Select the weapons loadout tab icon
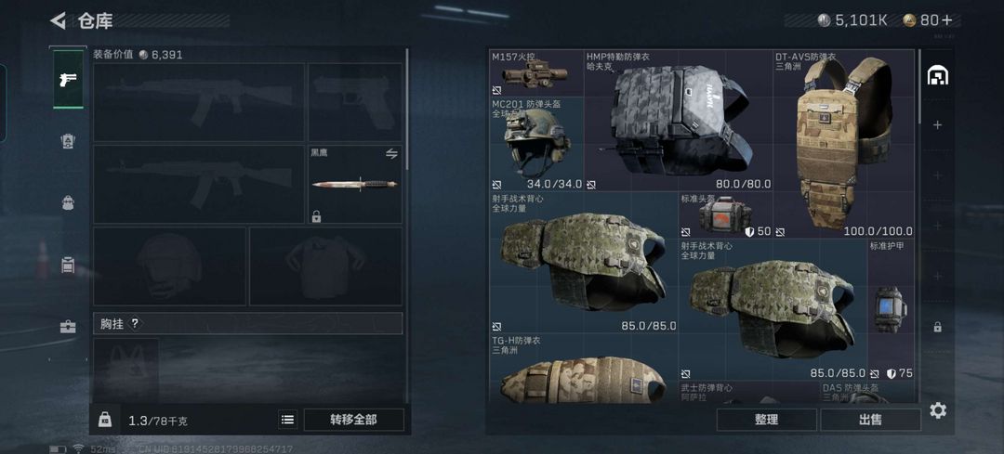This screenshot has height=454, width=1004. (x=68, y=79)
